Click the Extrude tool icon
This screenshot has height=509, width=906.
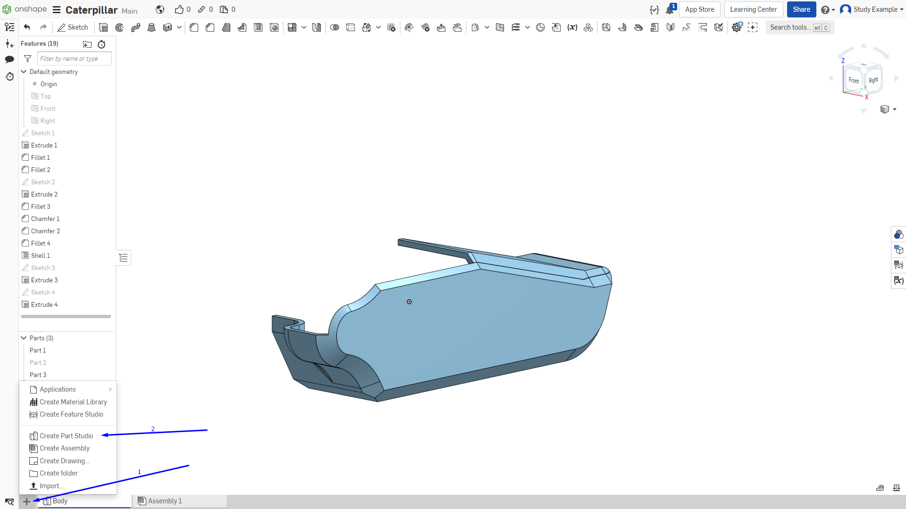tap(103, 27)
